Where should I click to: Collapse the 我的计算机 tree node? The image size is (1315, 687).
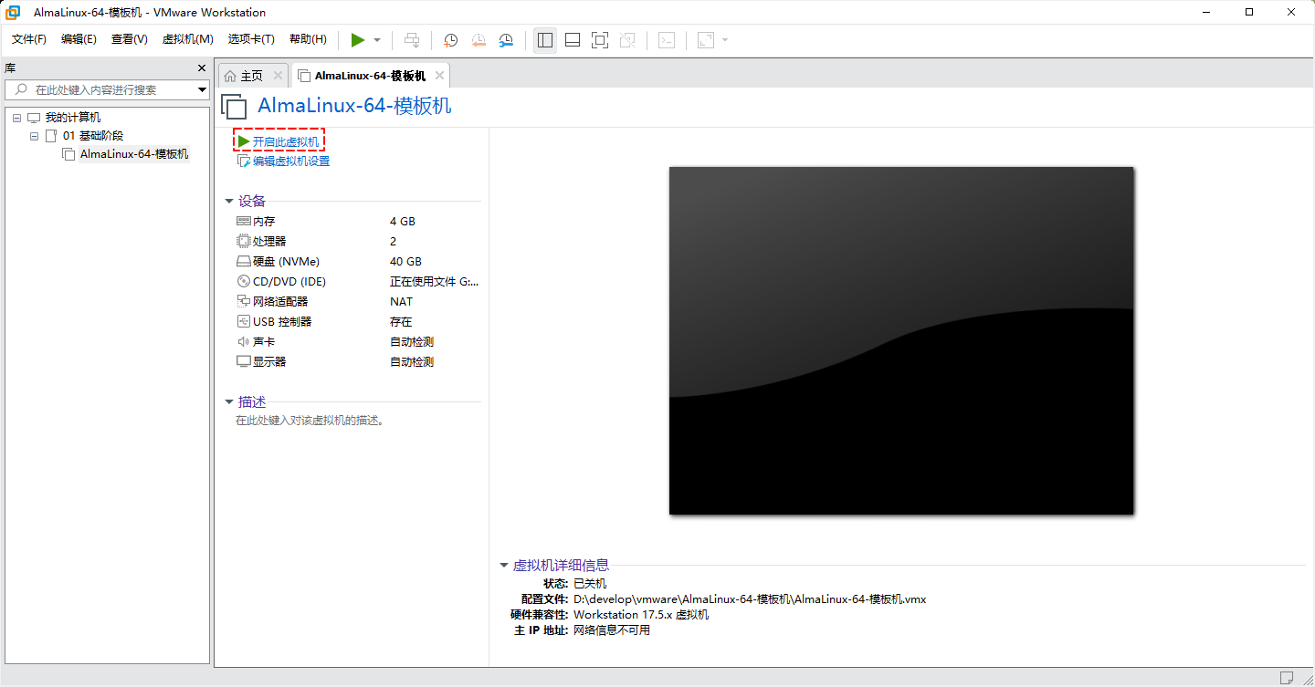tap(17, 118)
